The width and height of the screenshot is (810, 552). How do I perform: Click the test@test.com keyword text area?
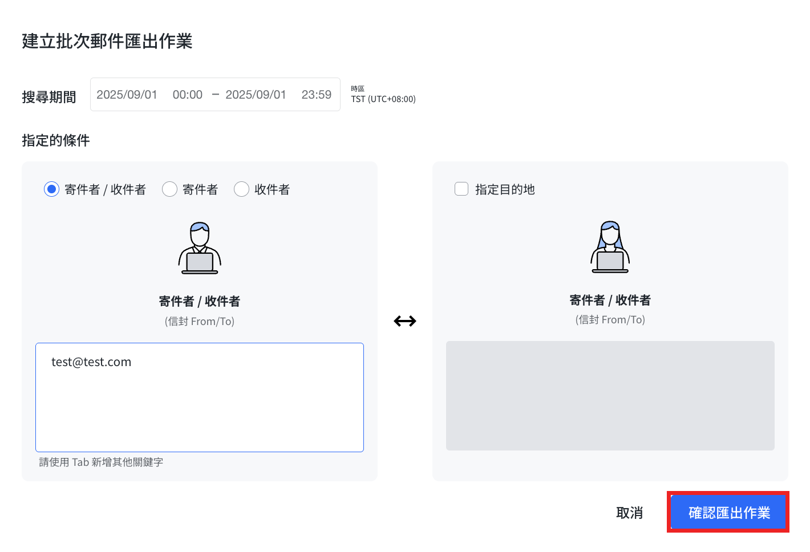pos(200,397)
